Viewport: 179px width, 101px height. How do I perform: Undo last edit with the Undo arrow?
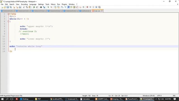34,7
